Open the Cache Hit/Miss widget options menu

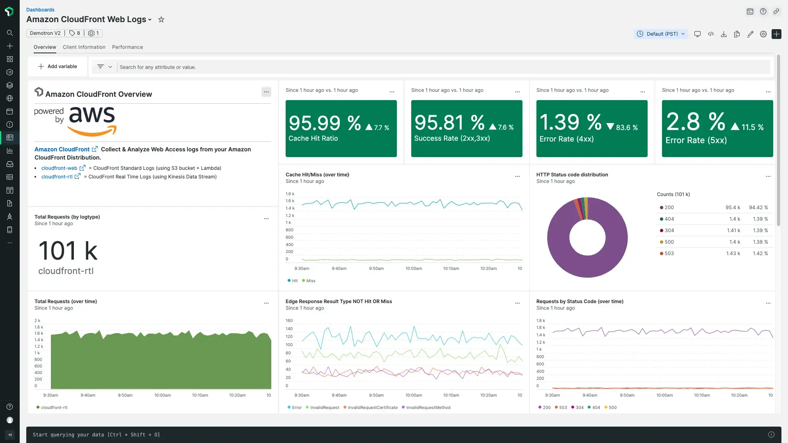click(518, 176)
